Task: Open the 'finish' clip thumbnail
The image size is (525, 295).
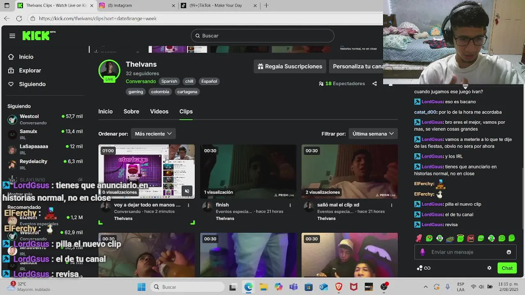Action: pyautogui.click(x=248, y=171)
